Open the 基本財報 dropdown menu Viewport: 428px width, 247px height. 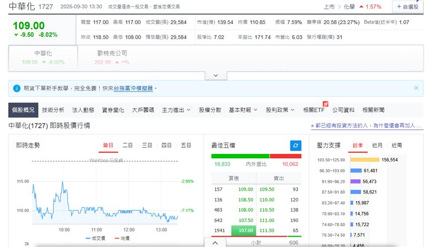pyautogui.click(x=243, y=110)
